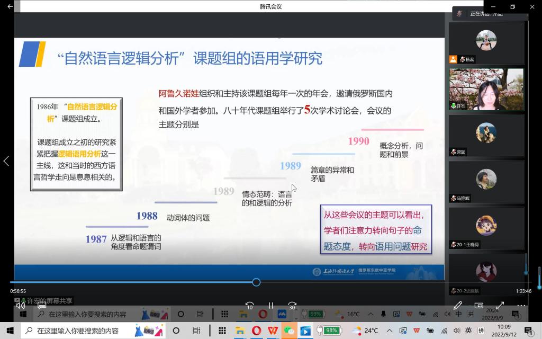
Task: Mute the video player volume
Action: click(21, 306)
